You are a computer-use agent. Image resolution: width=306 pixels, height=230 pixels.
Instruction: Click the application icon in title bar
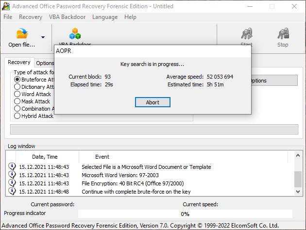tap(6, 6)
